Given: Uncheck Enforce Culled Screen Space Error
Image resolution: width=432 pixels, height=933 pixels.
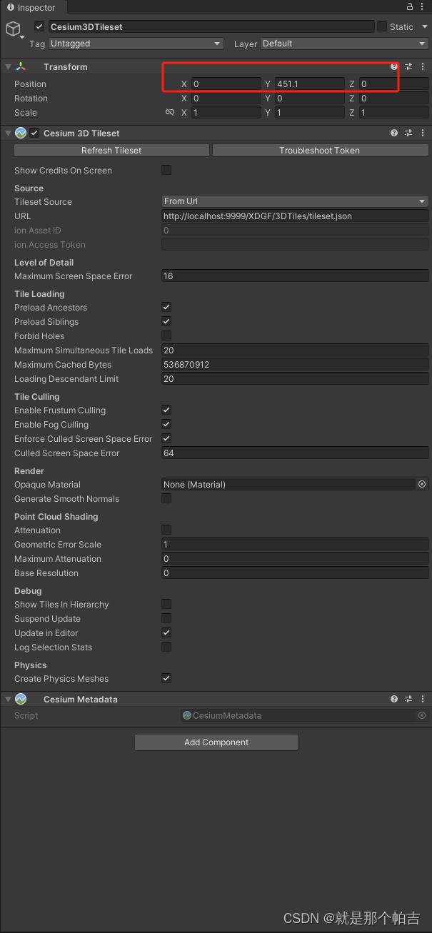Looking at the screenshot, I should coord(166,438).
